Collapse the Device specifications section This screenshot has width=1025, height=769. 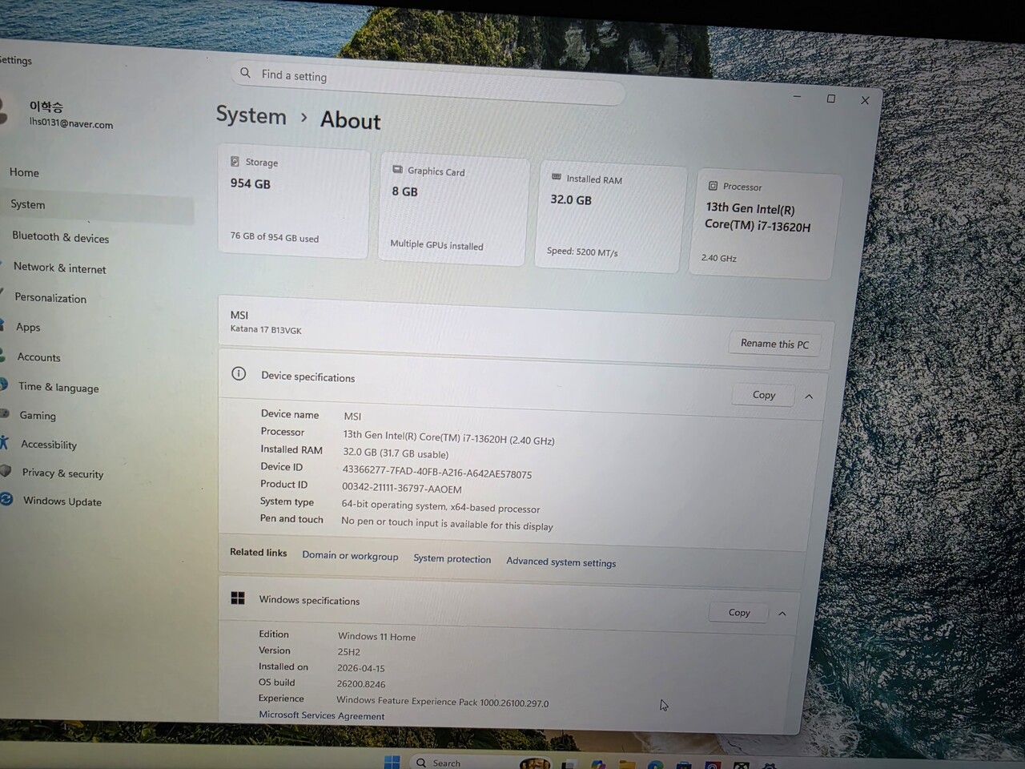pyautogui.click(x=809, y=397)
